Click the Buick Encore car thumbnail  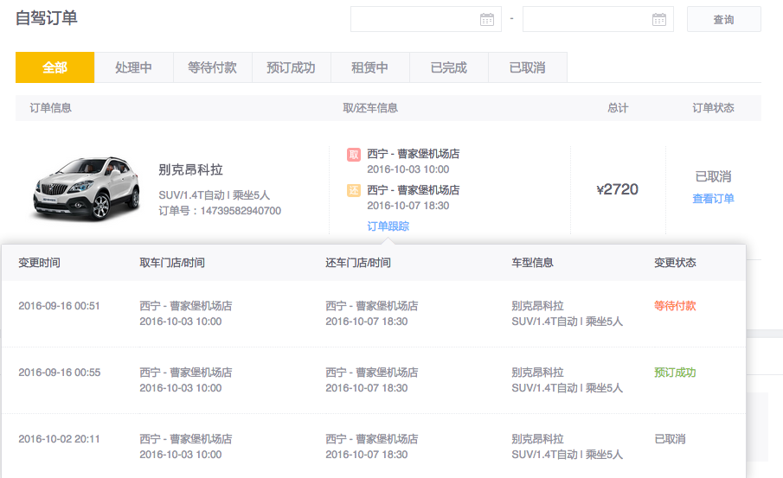(x=85, y=188)
